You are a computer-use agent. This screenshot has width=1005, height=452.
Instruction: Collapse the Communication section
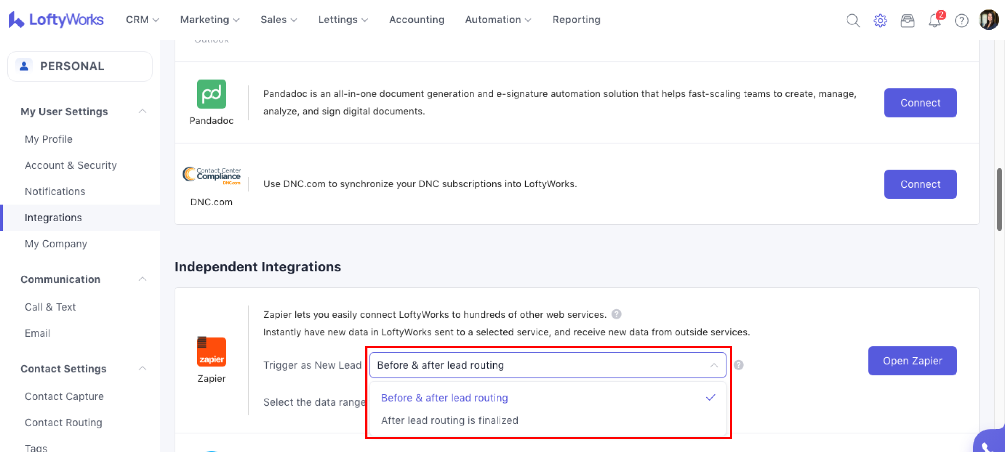click(x=142, y=279)
